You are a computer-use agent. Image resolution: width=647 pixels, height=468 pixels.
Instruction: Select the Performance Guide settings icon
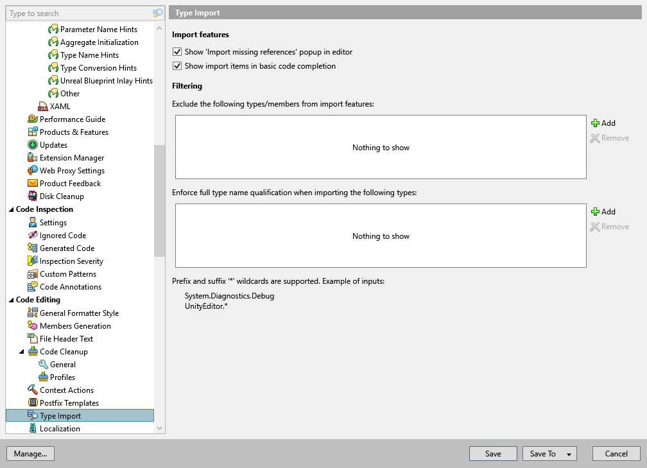pyautogui.click(x=31, y=119)
